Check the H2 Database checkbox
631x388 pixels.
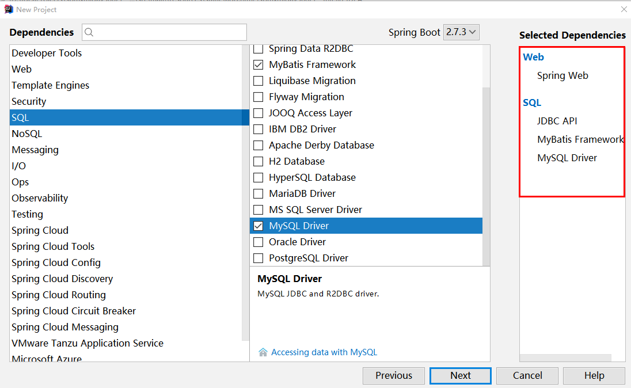point(259,161)
